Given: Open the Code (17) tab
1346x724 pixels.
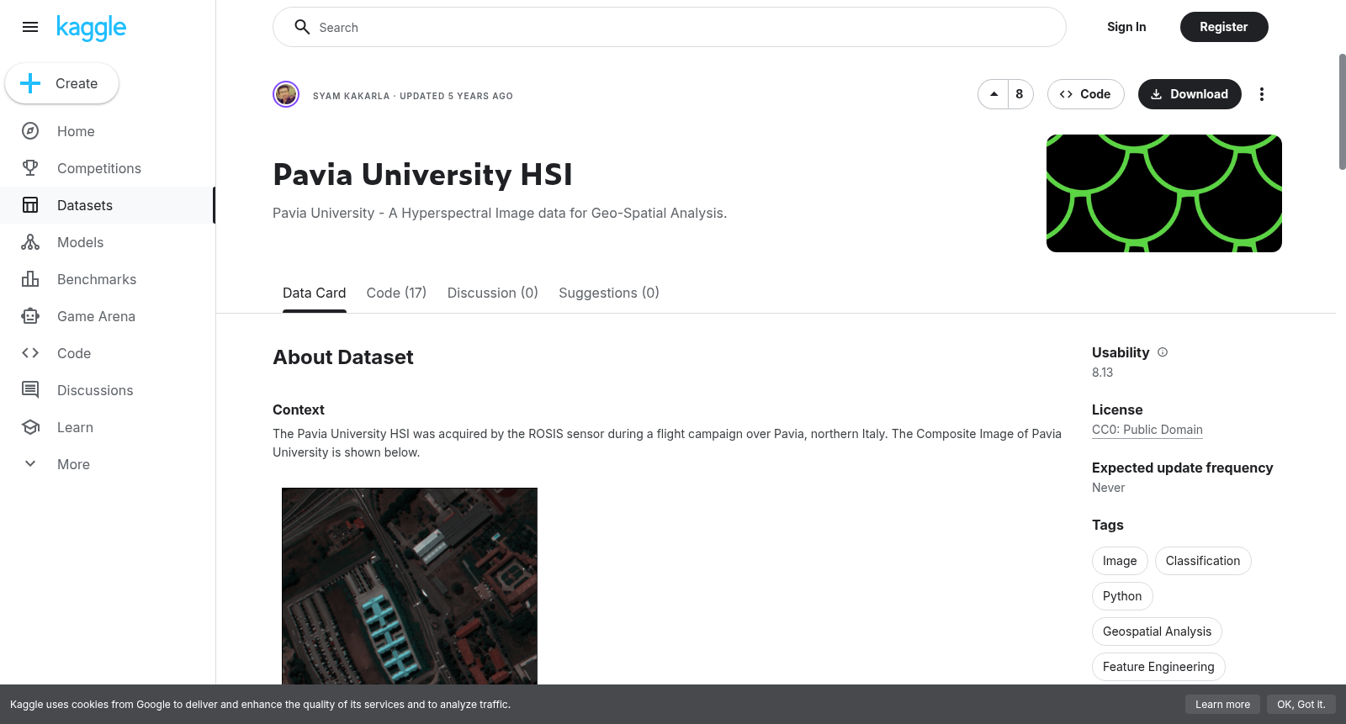Looking at the screenshot, I should click(x=396, y=293).
